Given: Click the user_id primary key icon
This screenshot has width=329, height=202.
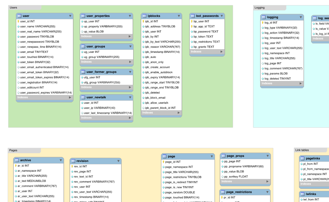Looking at the screenshot, I should [18, 21].
